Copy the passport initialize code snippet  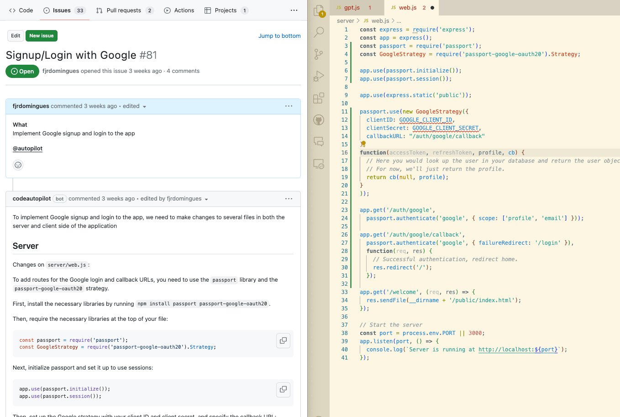click(283, 390)
